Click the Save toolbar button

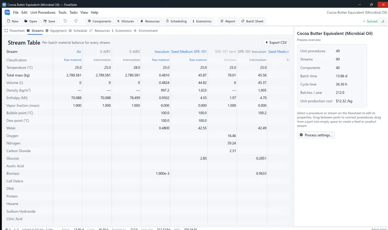49,21
